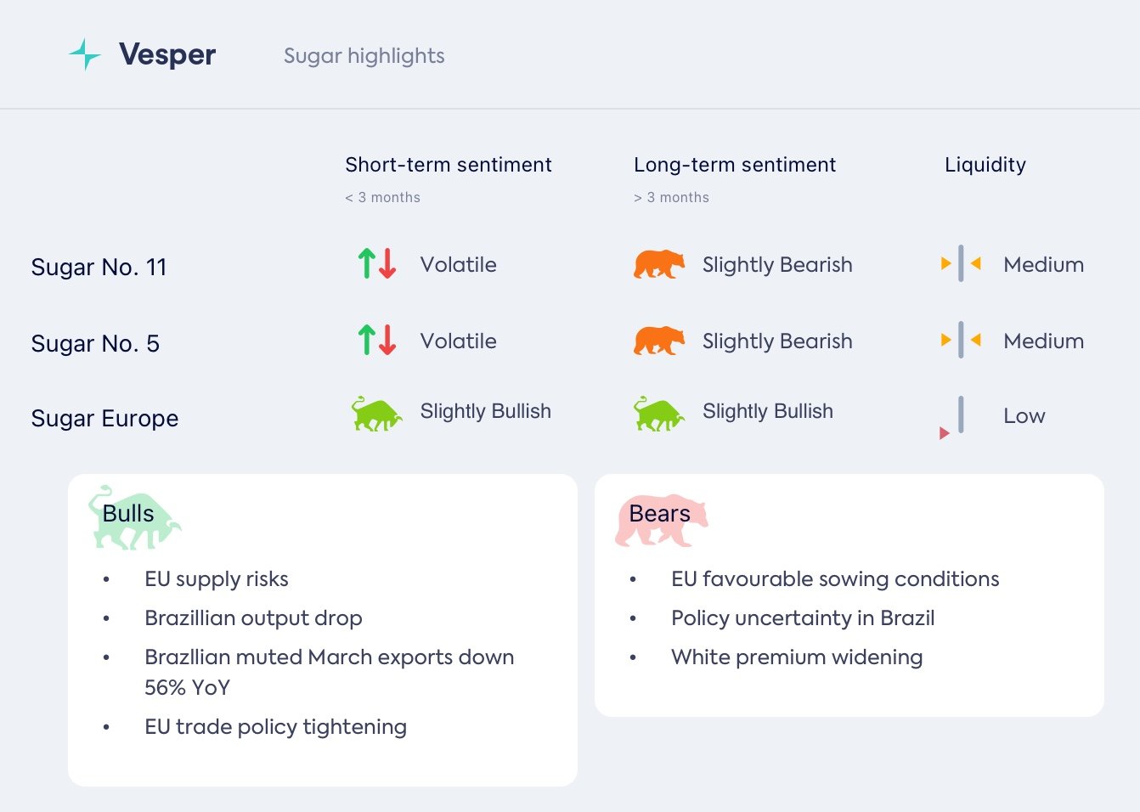Viewport: 1140px width, 812px height.
Task: Click Sugar Europe short-term green bull icon
Action: [x=376, y=414]
